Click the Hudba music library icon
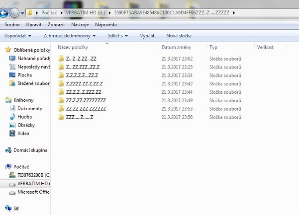The width and height of the screenshot is (299, 215). pos(13,117)
